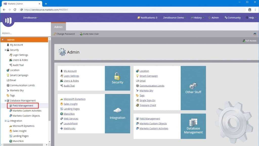Click the Location globe icon in the tree
Image resolution: width=259 pixels, height=146 pixels.
[x=8, y=70]
